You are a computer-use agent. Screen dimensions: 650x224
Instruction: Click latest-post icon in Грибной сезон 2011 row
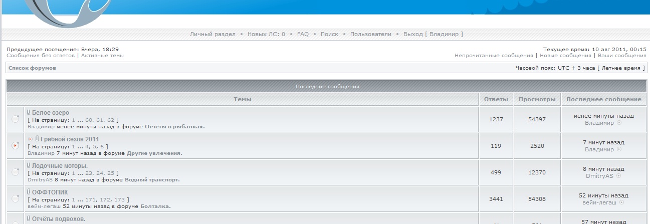click(619, 149)
